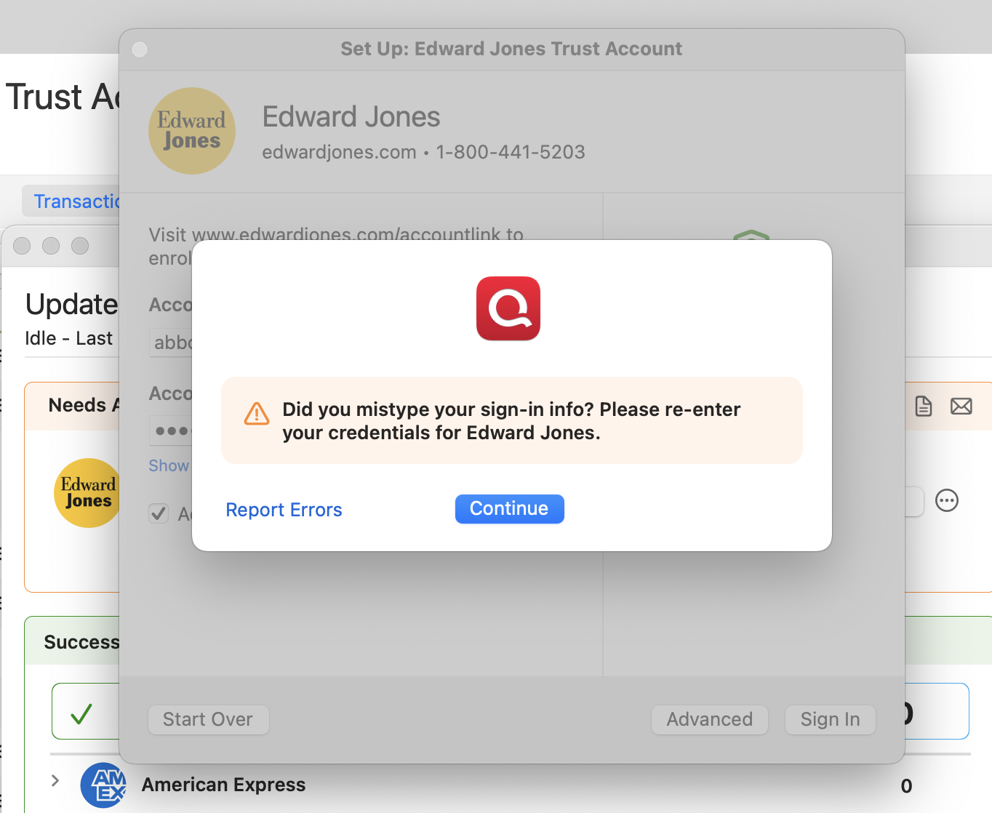The width and height of the screenshot is (992, 813).
Task: Click the Show password link
Action: tap(169, 465)
